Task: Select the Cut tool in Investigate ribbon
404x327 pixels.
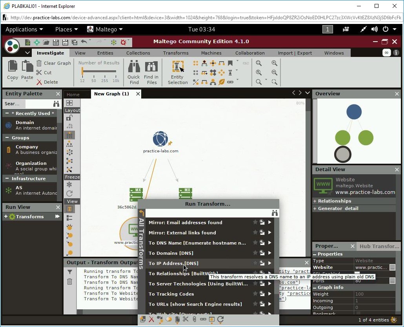Action: pos(39,72)
